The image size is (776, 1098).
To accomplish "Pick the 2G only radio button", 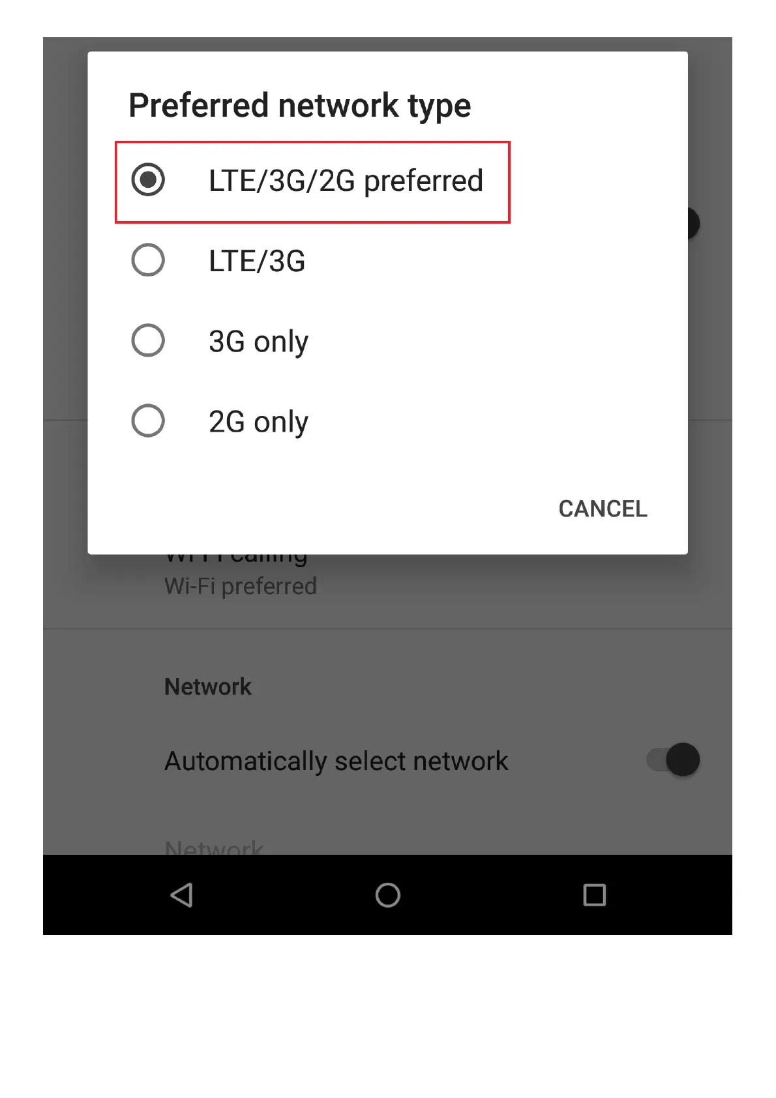I will tap(148, 421).
